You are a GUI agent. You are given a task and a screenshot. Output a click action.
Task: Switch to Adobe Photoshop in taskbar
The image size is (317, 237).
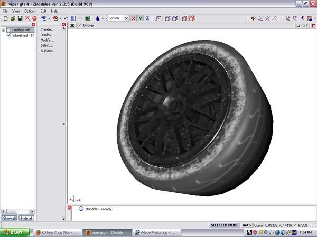coord(157,232)
